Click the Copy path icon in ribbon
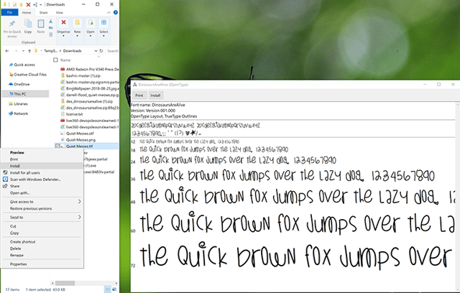Screen dimensions: 460x293 [51, 28]
